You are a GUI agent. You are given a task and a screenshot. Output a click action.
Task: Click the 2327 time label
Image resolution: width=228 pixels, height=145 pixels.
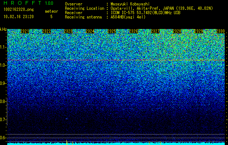pos(155,31)
